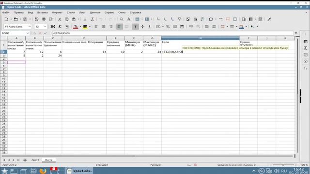Image resolution: width=310 pixels, height=174 pixels.
Task: Click the New document icon
Action: (x=6, y=19)
